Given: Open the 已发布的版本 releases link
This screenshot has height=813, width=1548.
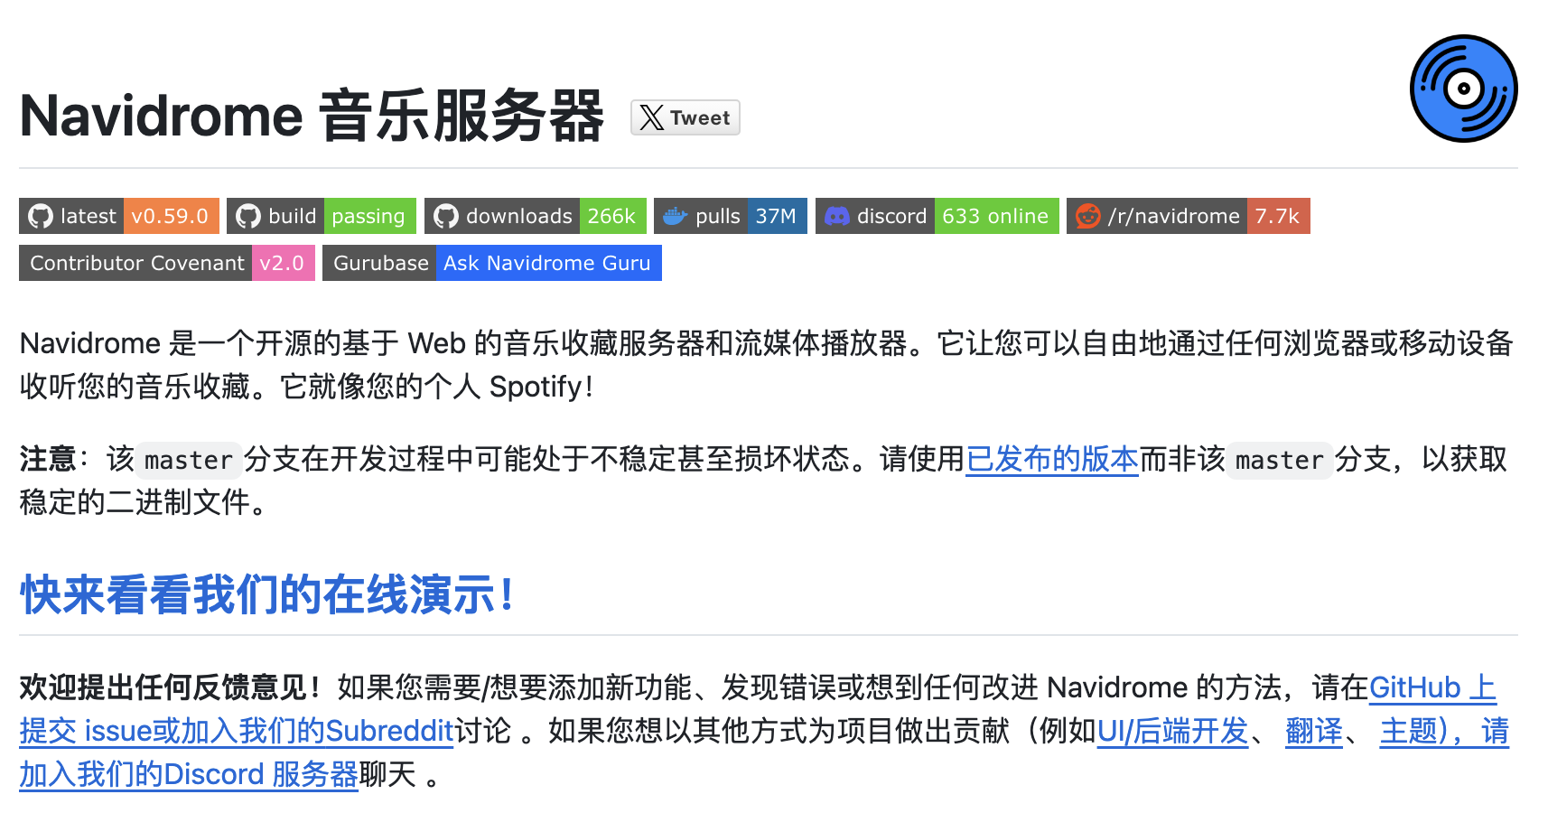Looking at the screenshot, I should 1051,460.
